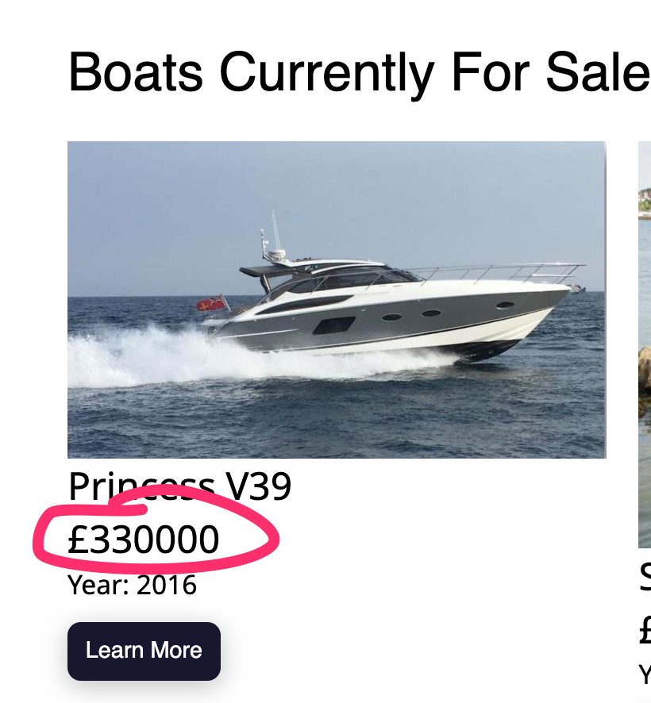
Task: Click the circled £330000 price
Action: 144,540
